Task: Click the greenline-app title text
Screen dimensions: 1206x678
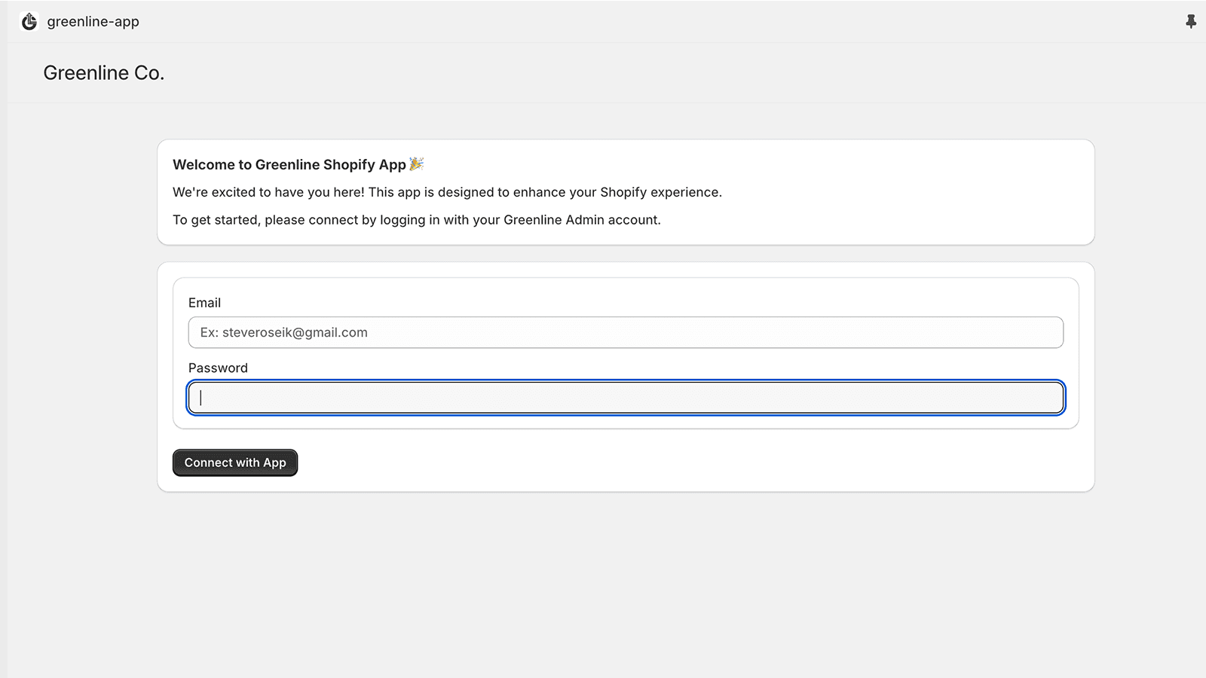Action: (x=93, y=22)
